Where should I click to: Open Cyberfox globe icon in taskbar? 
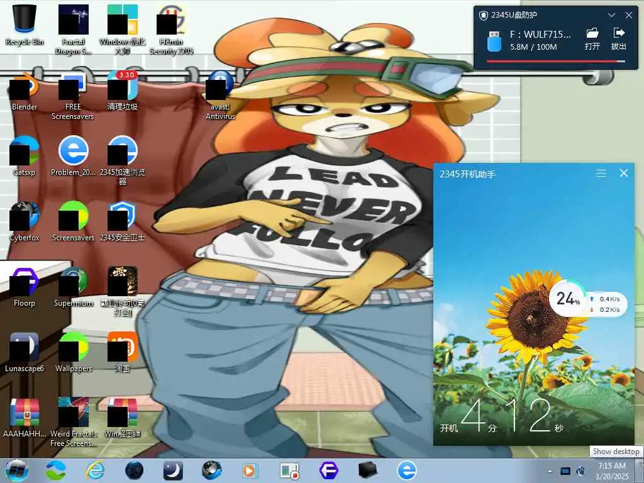[212, 470]
